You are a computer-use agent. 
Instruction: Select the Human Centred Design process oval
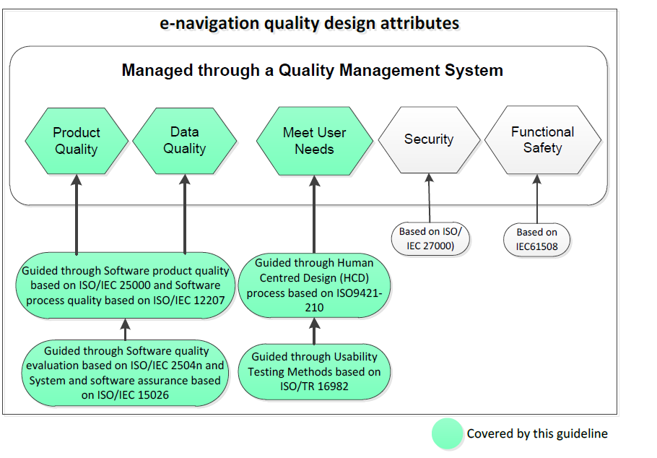[315, 286]
